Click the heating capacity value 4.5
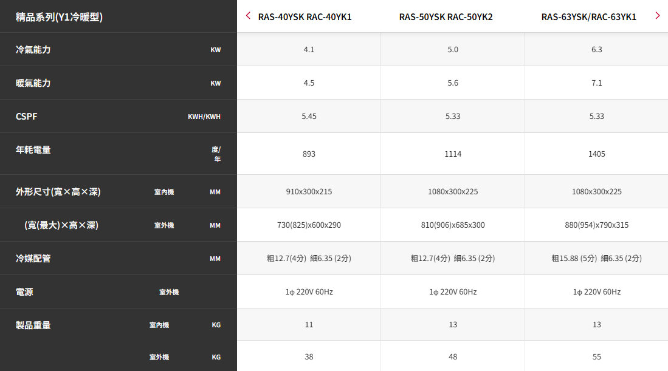This screenshot has width=668, height=371. 309,83
